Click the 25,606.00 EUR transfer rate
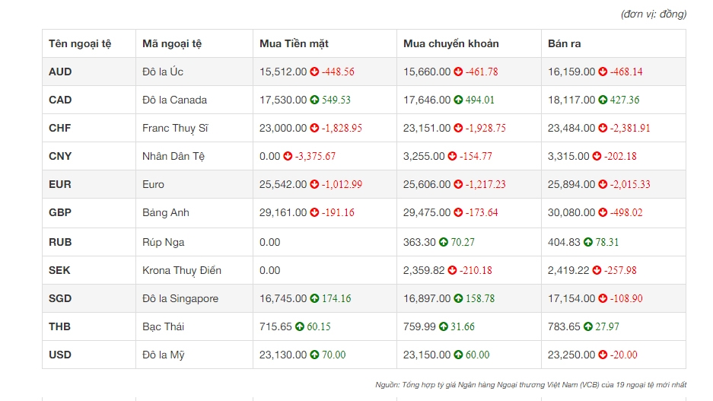Viewport: 713px width, 401px height. pos(427,184)
